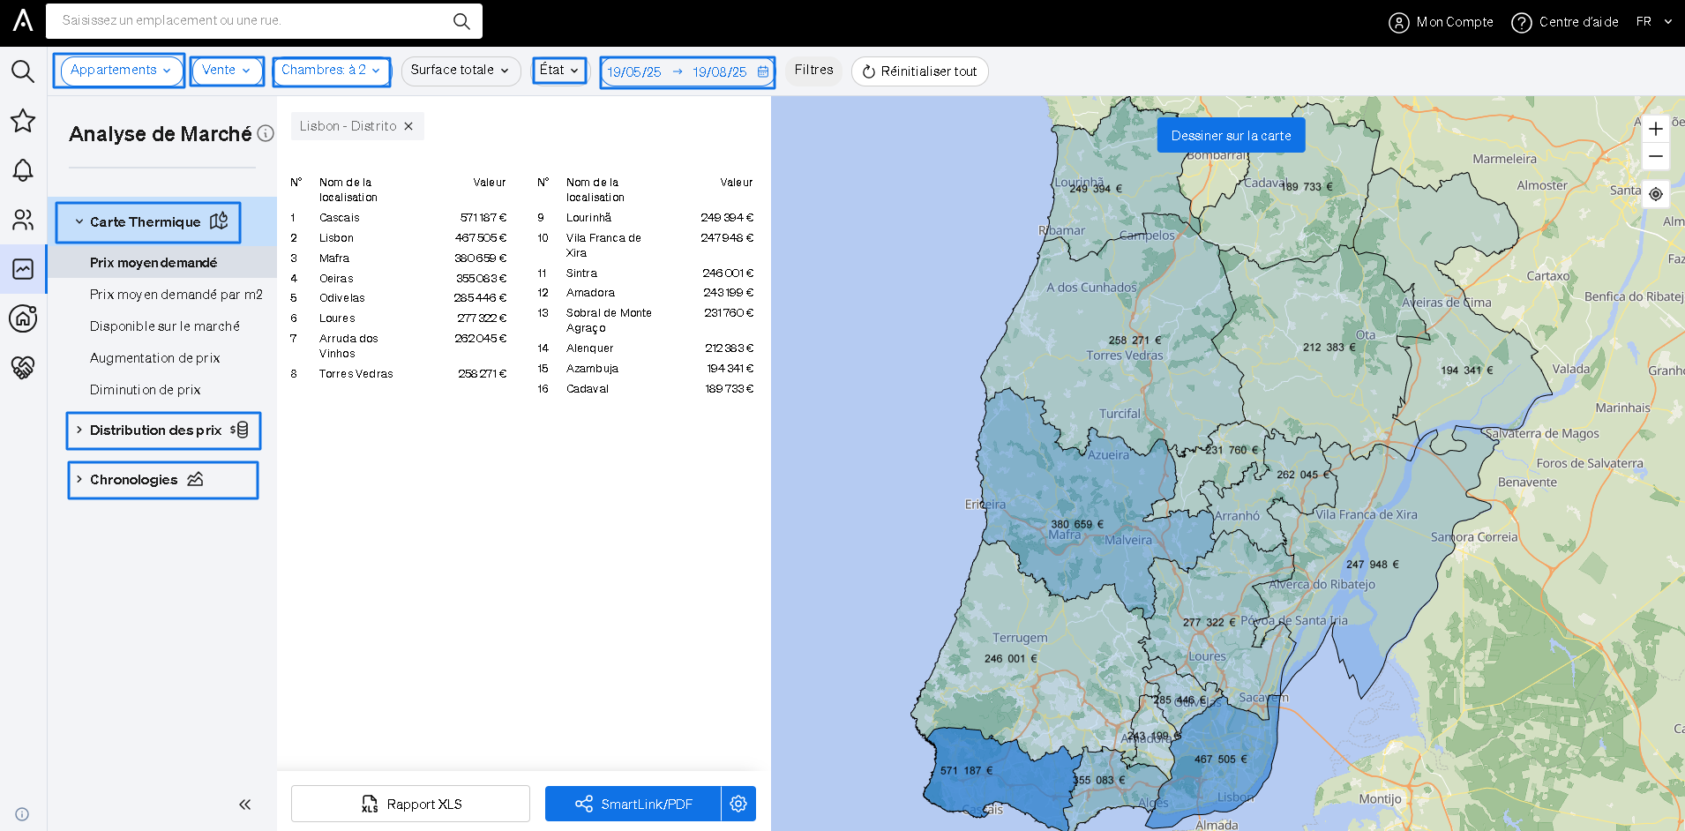Collapse the side panel with double chevron

244,805
